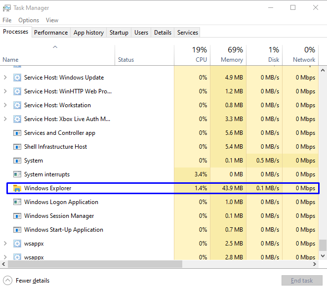
Task: Click the horizontal scrollbar left arrow
Action: click(x=3, y=264)
